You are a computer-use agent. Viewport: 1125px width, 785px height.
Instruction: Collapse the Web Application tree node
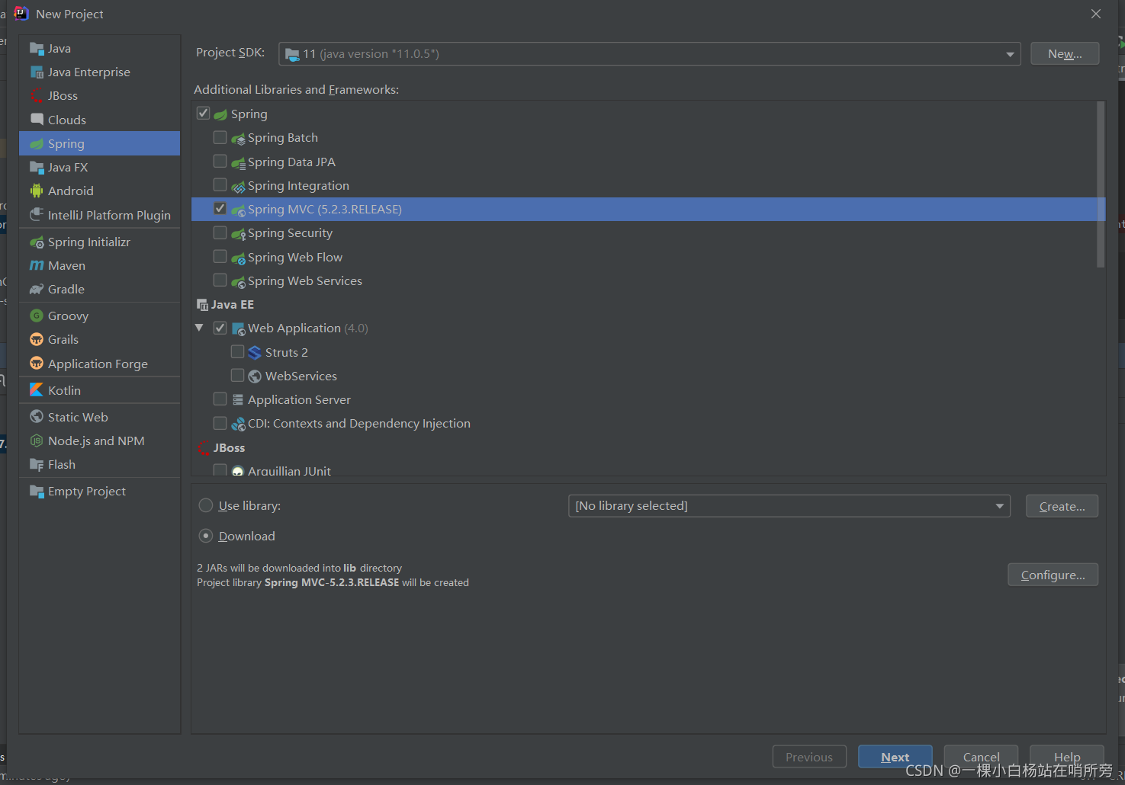click(200, 328)
